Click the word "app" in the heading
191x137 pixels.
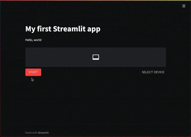pos(94,29)
